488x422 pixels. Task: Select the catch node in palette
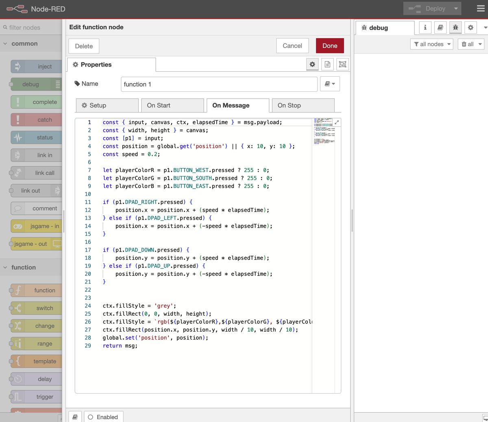pyautogui.click(x=37, y=120)
